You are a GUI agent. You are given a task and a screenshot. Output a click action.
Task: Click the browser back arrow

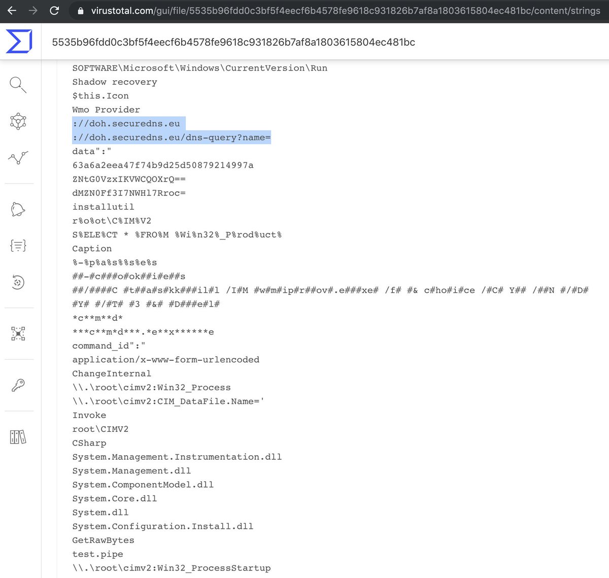click(12, 10)
